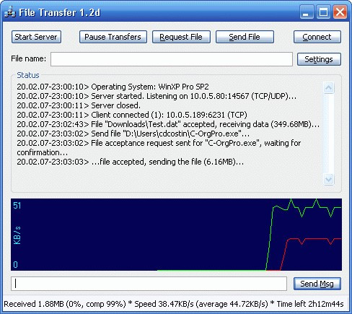This screenshot has height=314, width=352.
Task: Open Settings
Action: coord(319,59)
